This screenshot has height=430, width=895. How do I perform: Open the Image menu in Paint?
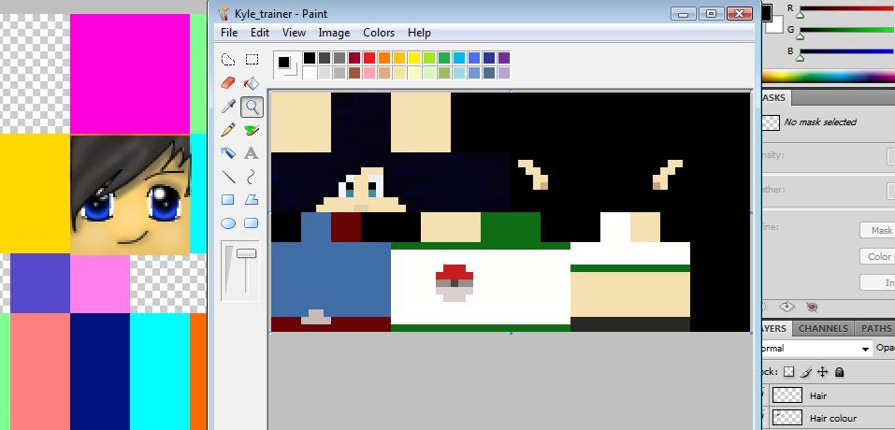coord(334,33)
